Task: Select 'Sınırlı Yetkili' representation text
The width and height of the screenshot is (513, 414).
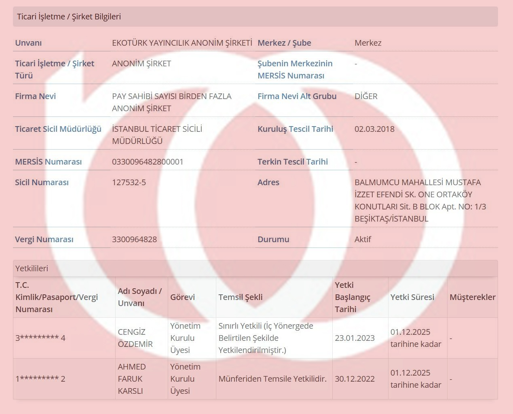Action: click(240, 326)
